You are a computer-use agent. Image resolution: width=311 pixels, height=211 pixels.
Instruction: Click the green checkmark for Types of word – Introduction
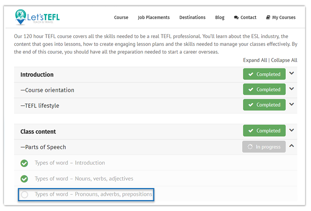point(24,163)
